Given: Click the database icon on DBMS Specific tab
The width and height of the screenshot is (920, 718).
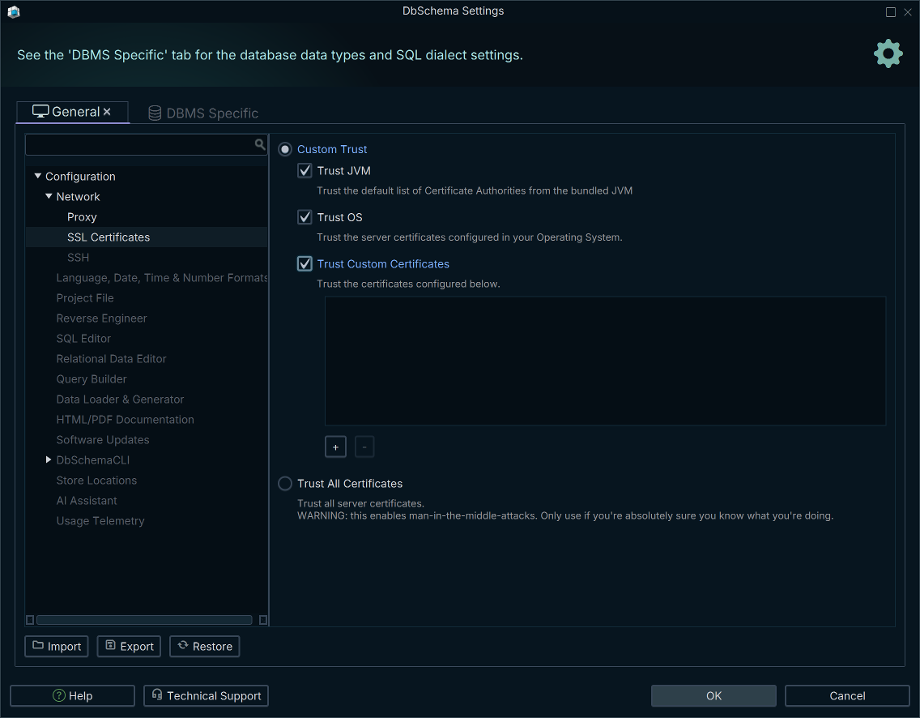Looking at the screenshot, I should (155, 113).
